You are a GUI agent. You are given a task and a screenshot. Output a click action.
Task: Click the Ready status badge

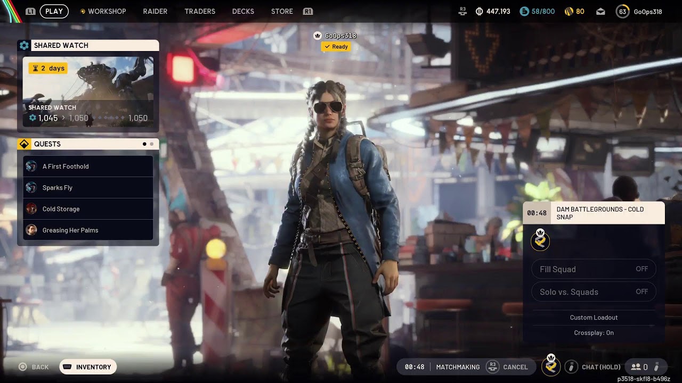point(336,47)
